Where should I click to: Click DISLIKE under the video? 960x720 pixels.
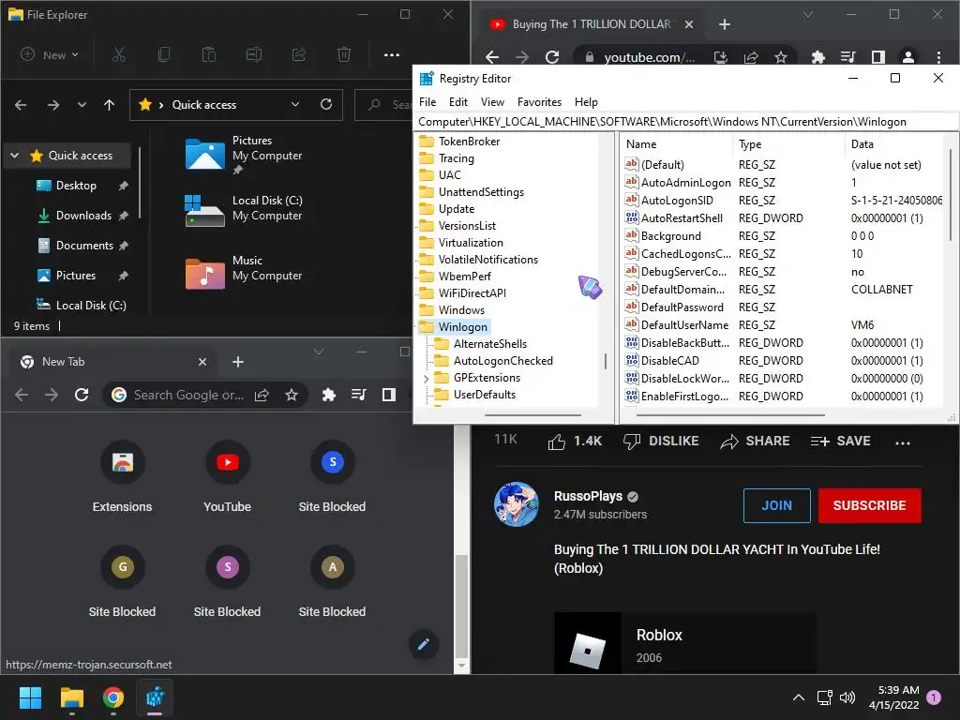661,442
